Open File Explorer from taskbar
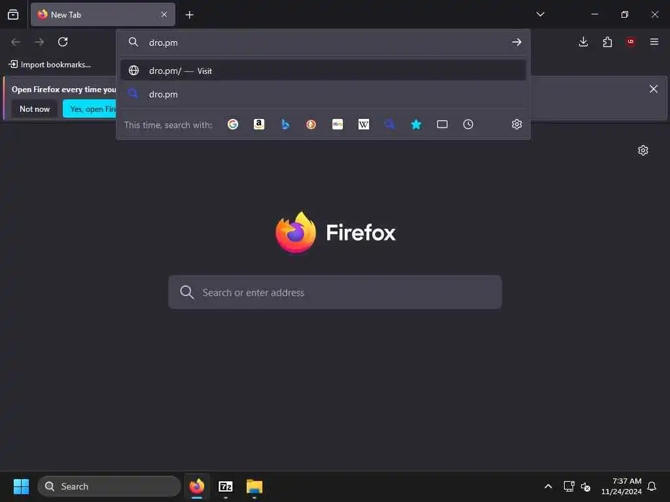Viewport: 670px width, 502px height. tap(255, 486)
